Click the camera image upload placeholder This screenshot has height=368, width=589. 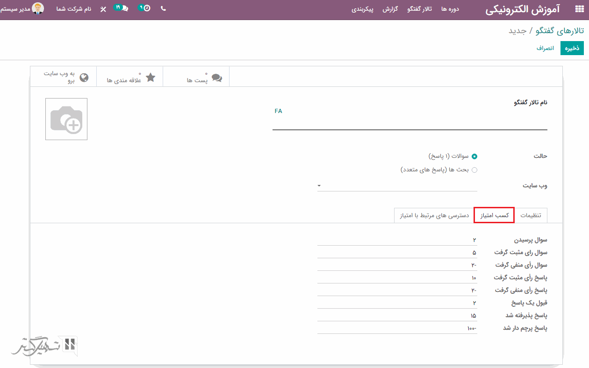pos(66,119)
